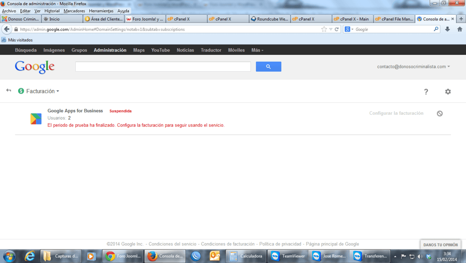Open the help question mark icon
Image resolution: width=466 pixels, height=263 pixels.
426,91
